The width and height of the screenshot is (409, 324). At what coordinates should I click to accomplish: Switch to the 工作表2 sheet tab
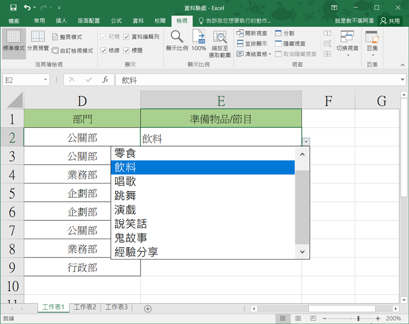pos(85,307)
